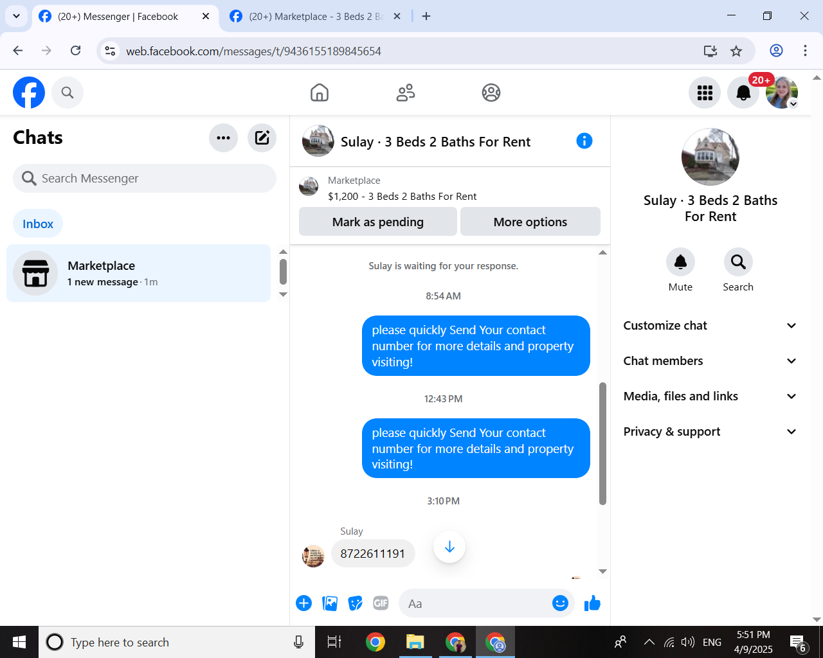Screen dimensions: 823x658
Task: Go back to the previous page in Chrome
Action: point(18,51)
